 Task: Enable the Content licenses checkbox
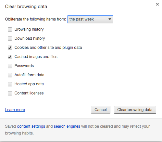click(x=10, y=93)
